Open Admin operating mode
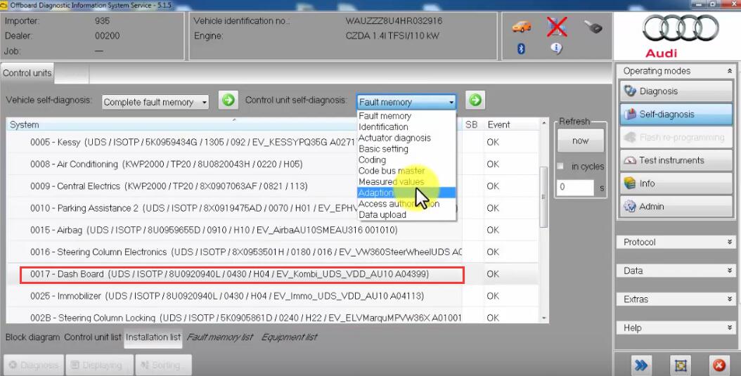This screenshot has width=741, height=376. tap(676, 207)
